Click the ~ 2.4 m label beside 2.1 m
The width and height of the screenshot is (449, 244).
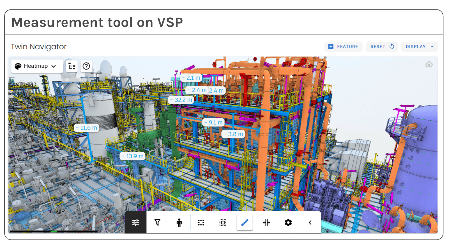coord(197,90)
